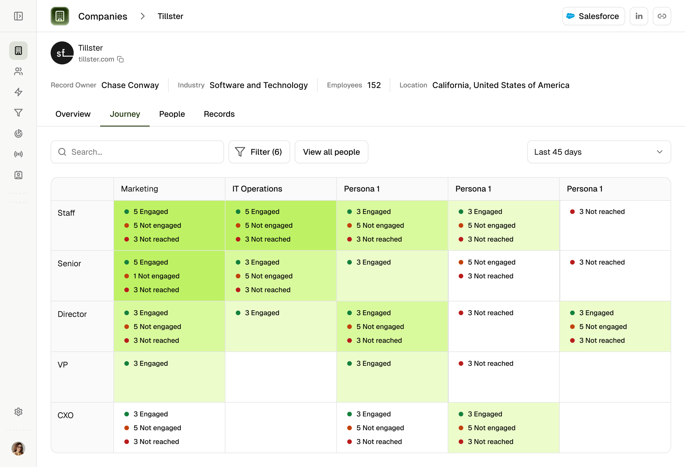Switch to the People tab
The width and height of the screenshot is (685, 467).
tap(172, 114)
